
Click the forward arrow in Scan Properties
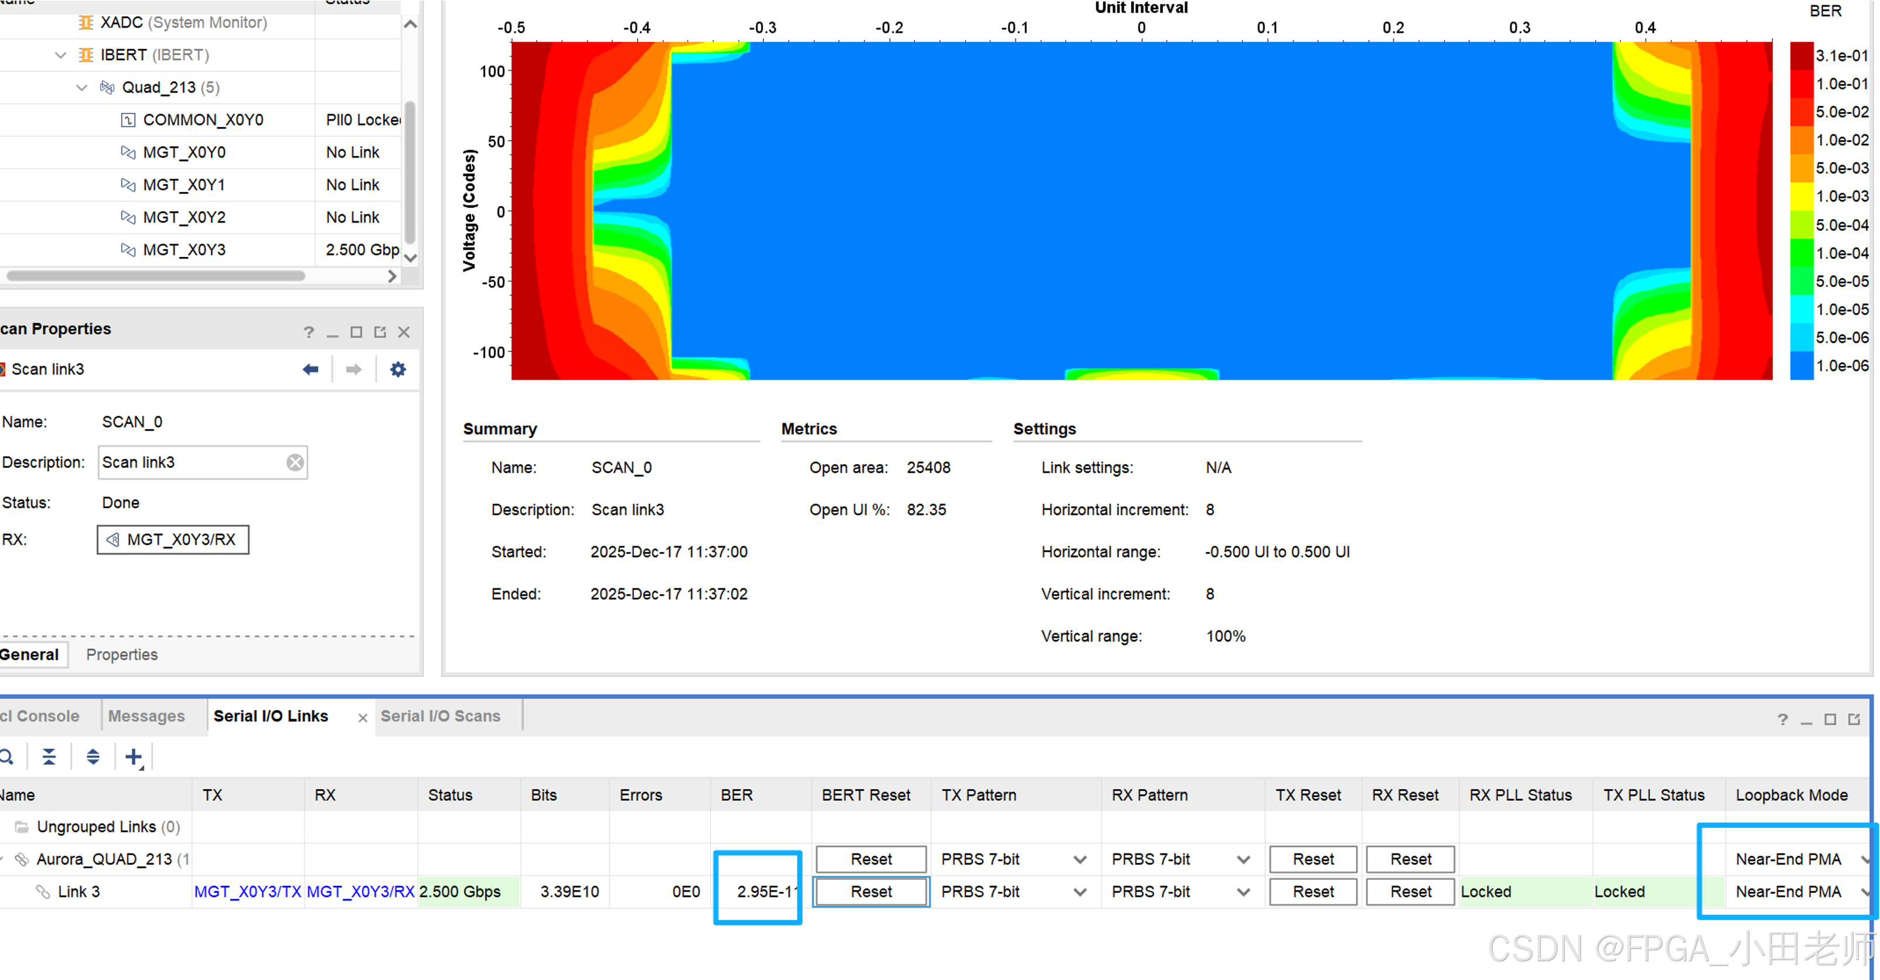point(354,369)
